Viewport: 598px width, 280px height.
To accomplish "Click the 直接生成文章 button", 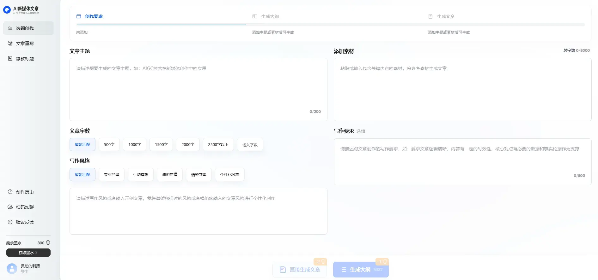I will [300, 270].
